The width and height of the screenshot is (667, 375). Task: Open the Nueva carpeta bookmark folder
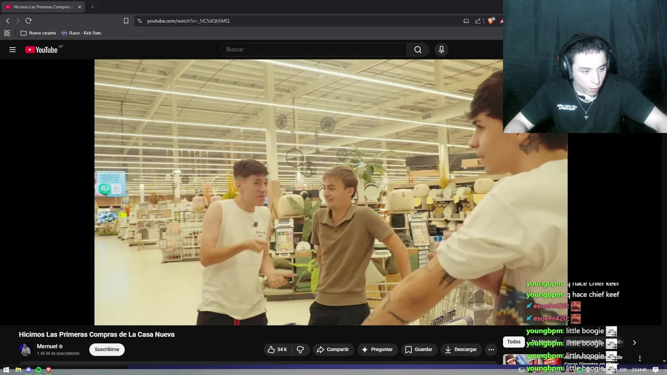38,33
